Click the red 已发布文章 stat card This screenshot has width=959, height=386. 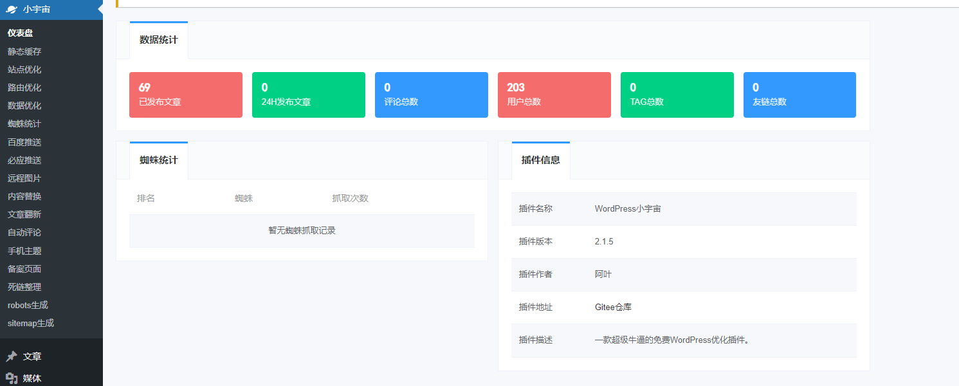186,95
